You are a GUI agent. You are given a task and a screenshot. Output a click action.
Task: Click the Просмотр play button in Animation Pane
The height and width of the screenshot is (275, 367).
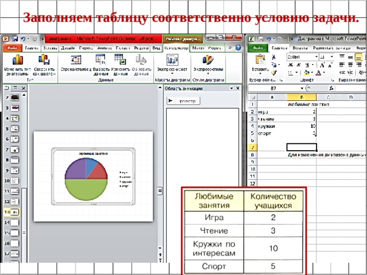coord(183,101)
